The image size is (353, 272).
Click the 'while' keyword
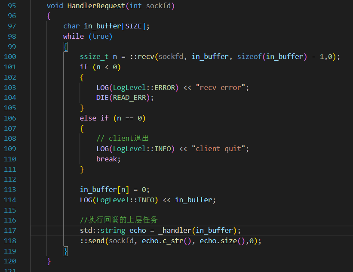pos(74,36)
